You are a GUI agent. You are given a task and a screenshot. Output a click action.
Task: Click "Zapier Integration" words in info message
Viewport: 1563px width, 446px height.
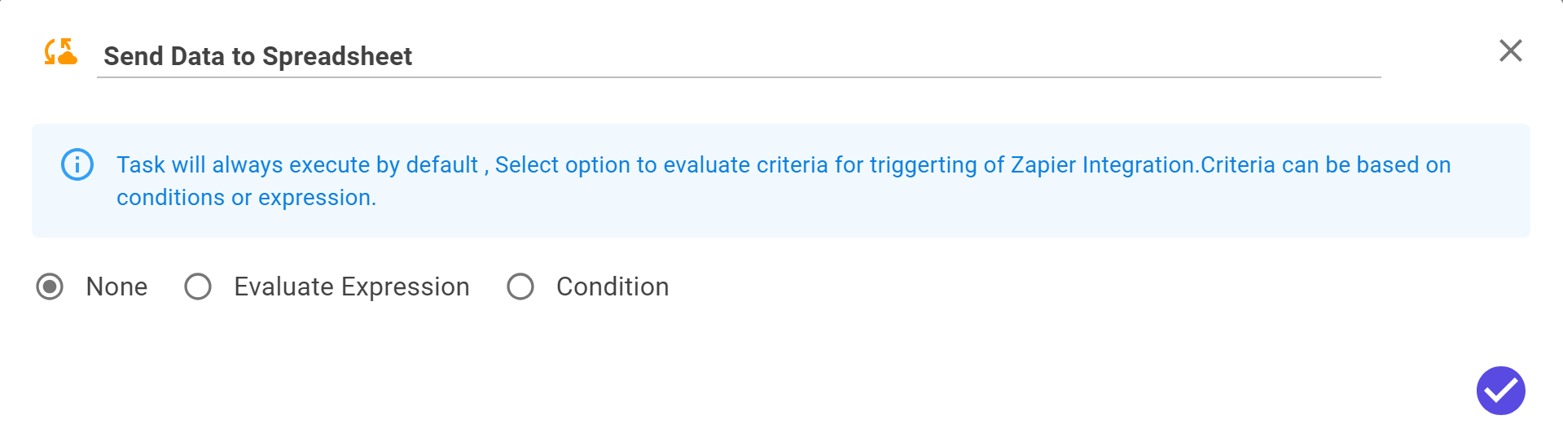click(1104, 165)
